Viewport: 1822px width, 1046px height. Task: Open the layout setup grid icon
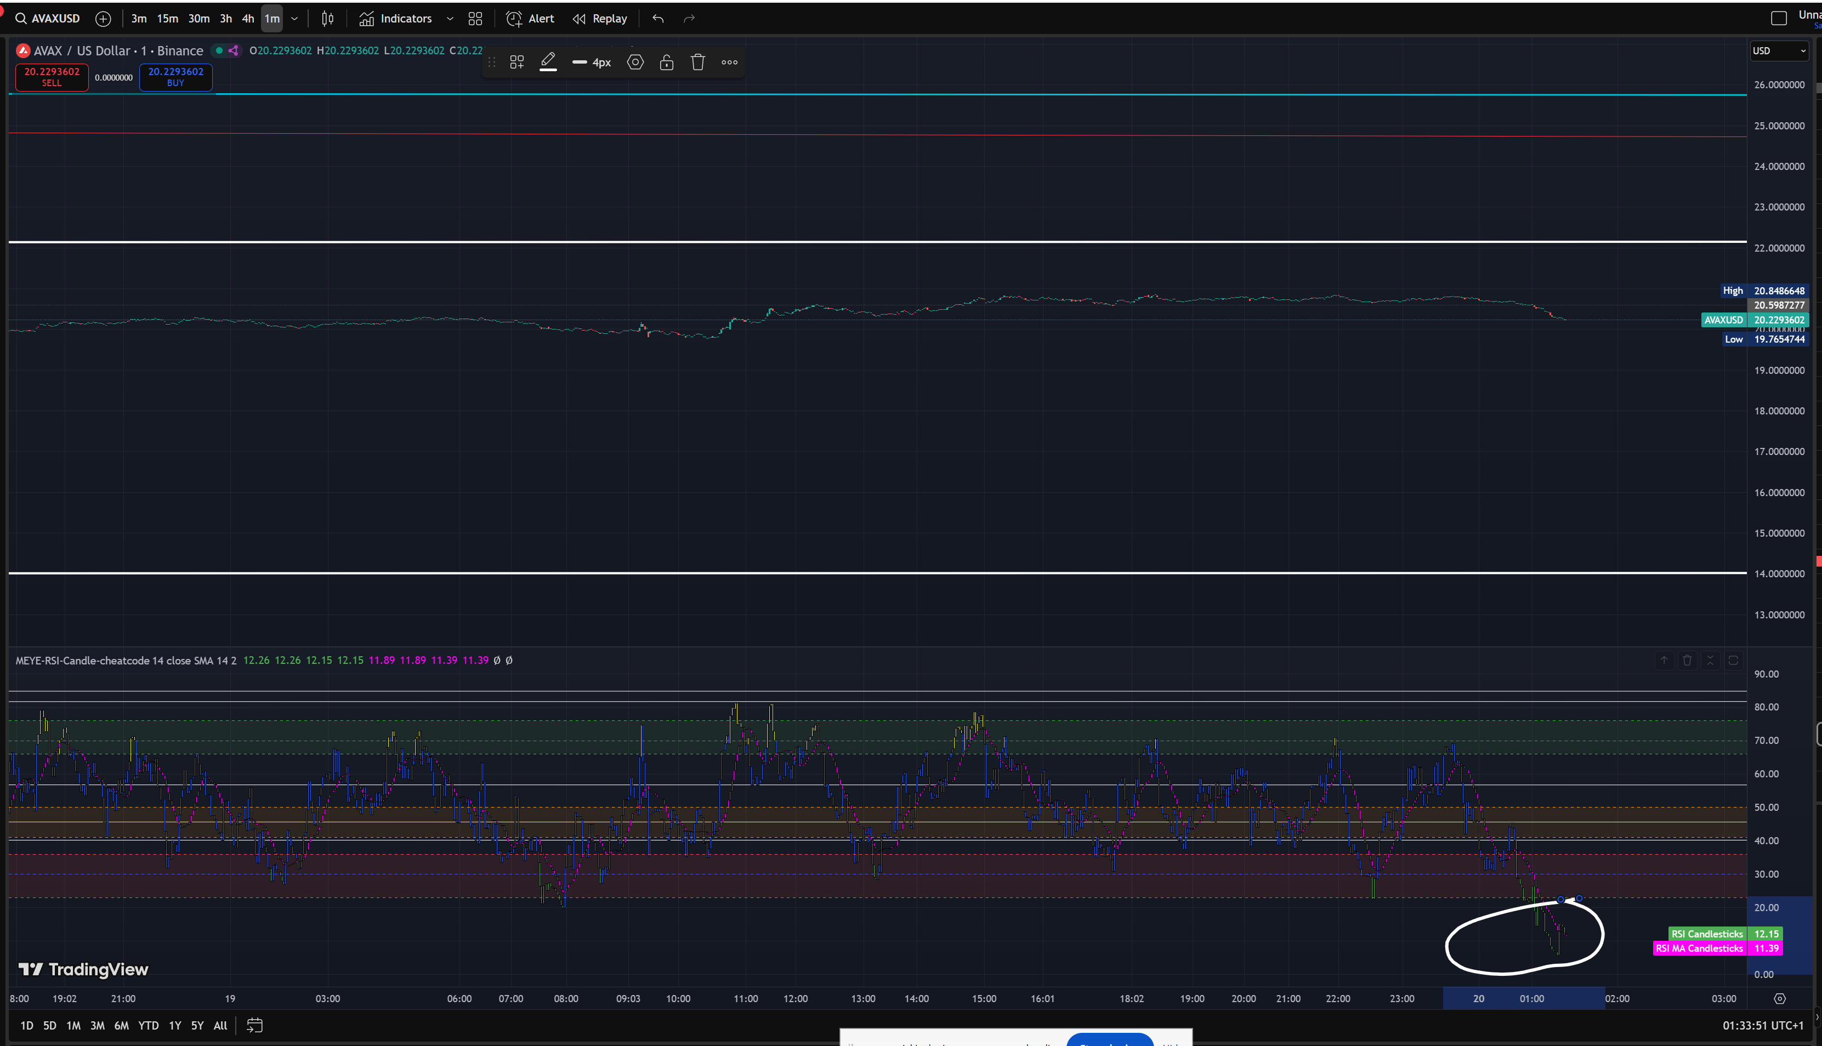475,19
